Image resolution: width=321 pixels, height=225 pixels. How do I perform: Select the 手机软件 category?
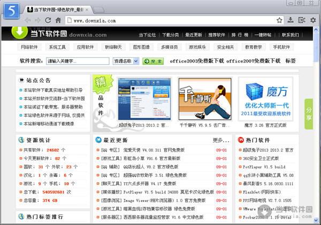282,47
